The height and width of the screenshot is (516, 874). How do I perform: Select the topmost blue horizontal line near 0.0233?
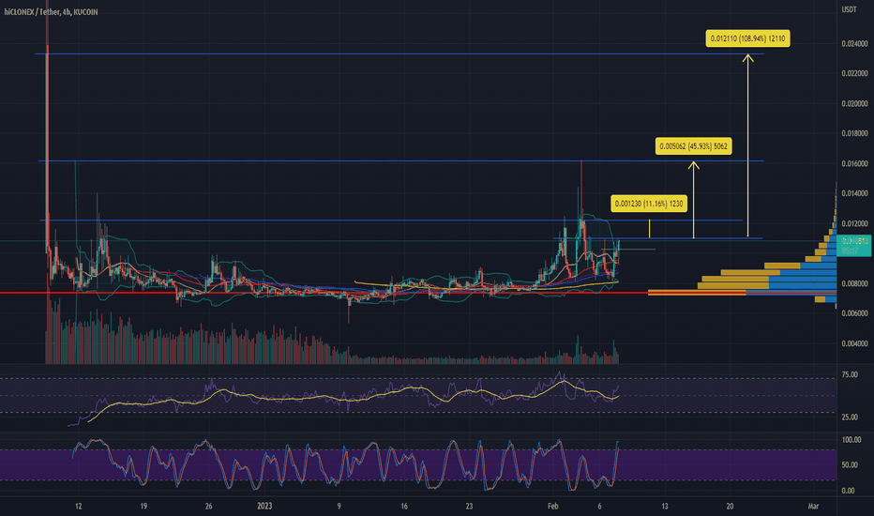click(399, 53)
